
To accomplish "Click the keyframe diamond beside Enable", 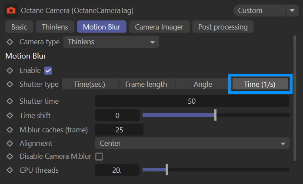I will pyautogui.click(x=10, y=70).
